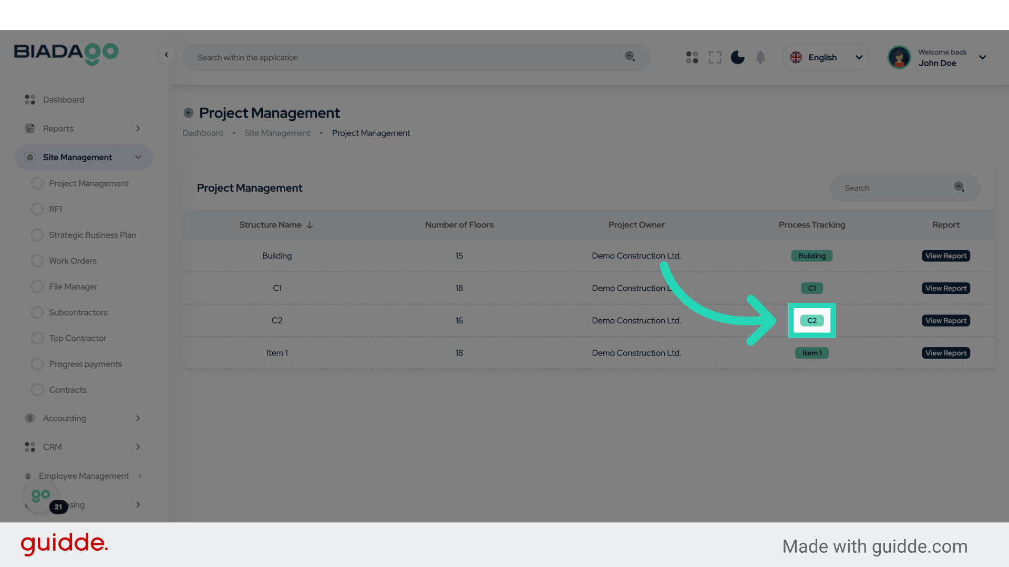Click the table search magnifier icon
This screenshot has height=567, width=1009.
[x=959, y=187]
